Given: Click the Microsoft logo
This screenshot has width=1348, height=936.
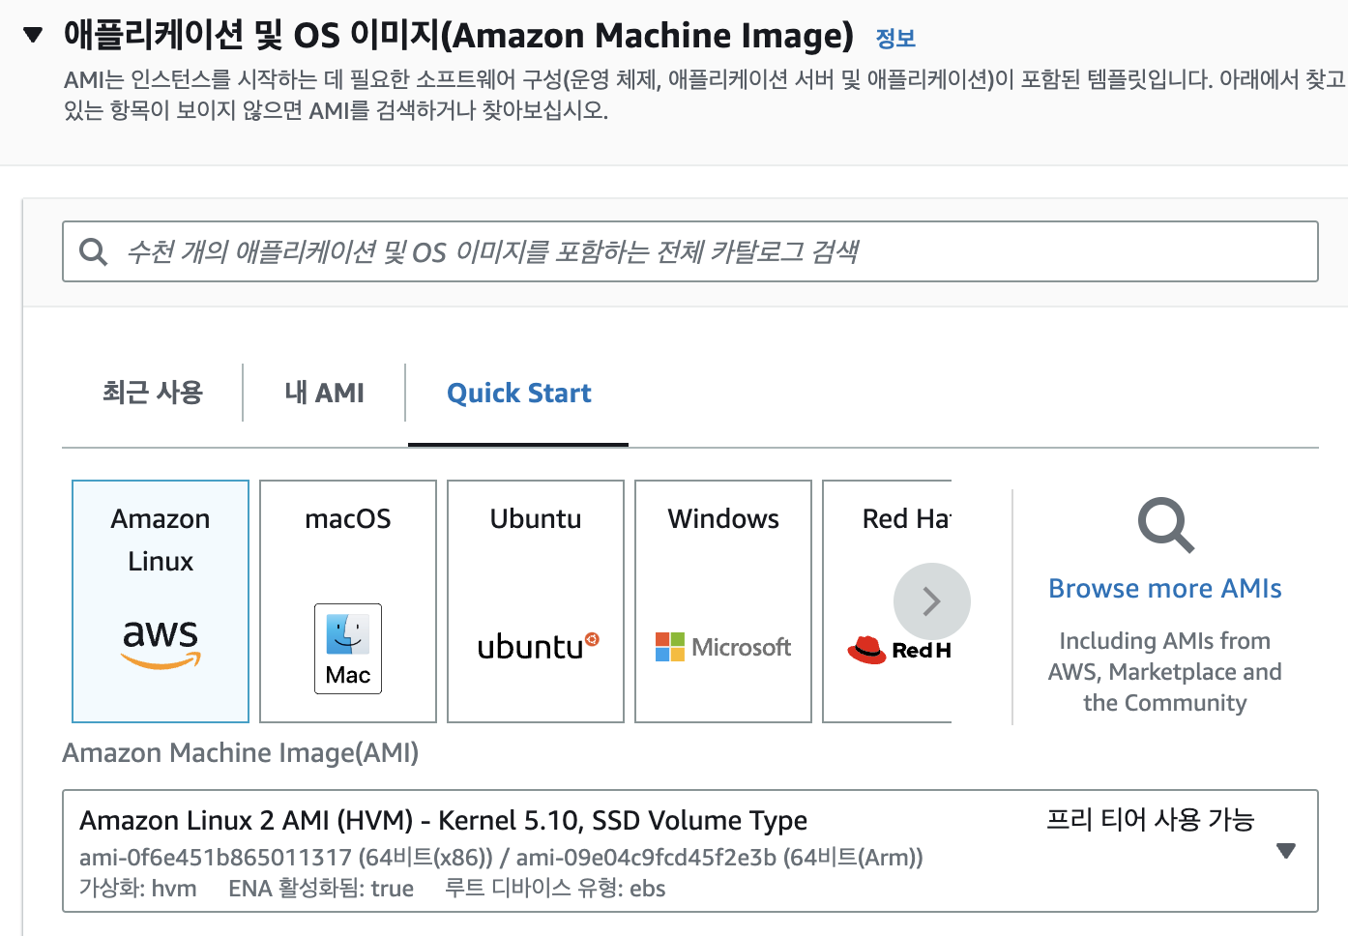Looking at the screenshot, I should point(723,647).
